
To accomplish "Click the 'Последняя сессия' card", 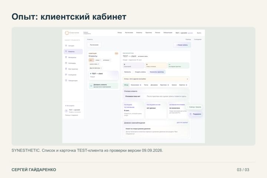I will click(x=156, y=111).
